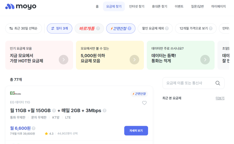The height and width of the screenshot is (144, 234).
Task: Click the moyo logo
Action: (21, 7)
